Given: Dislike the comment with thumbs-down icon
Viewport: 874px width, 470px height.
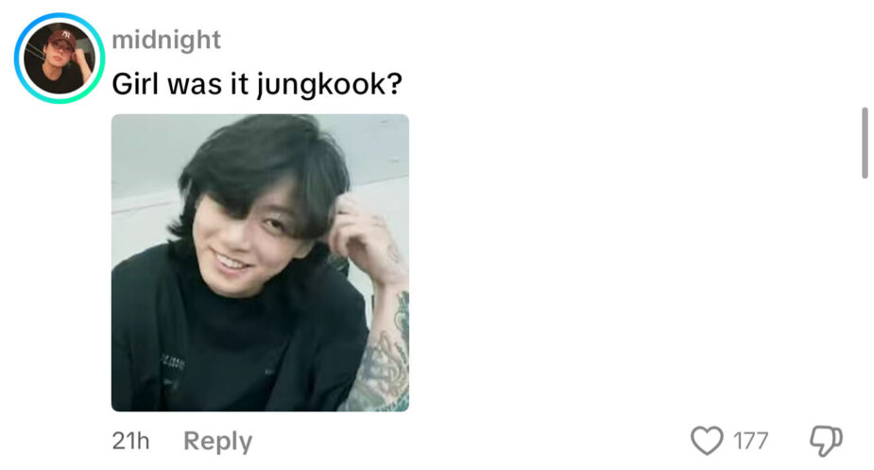Looking at the screenshot, I should [x=826, y=441].
